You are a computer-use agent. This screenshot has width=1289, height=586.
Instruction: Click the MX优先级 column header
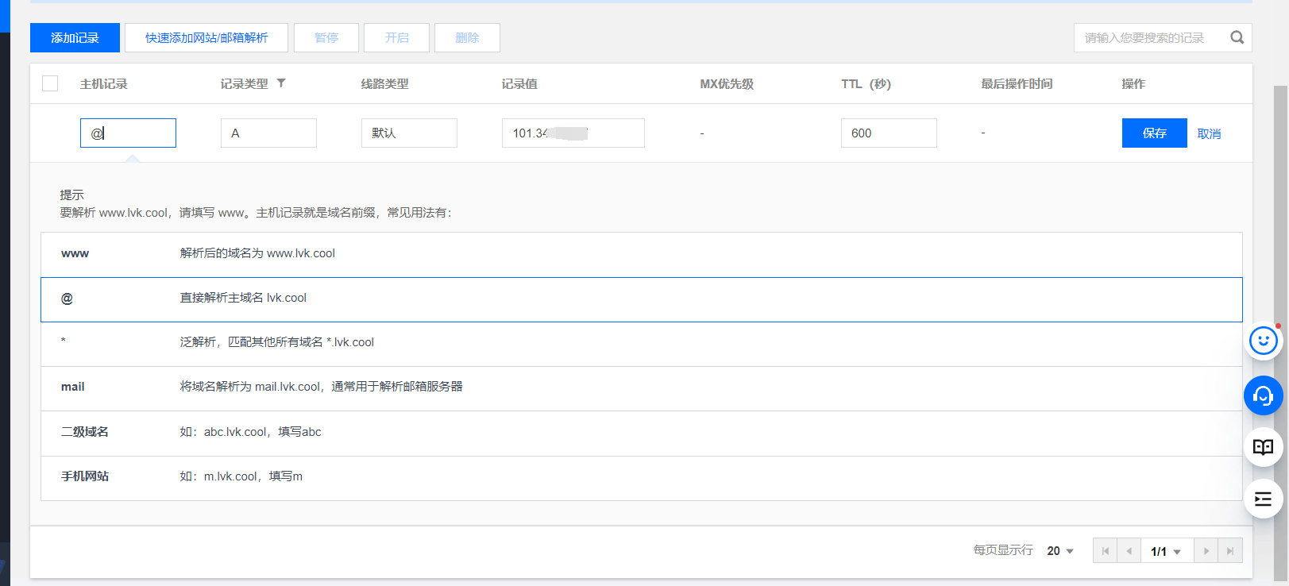(x=727, y=83)
